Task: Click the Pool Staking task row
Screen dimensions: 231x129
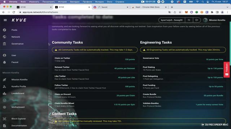Action: coord(183,68)
